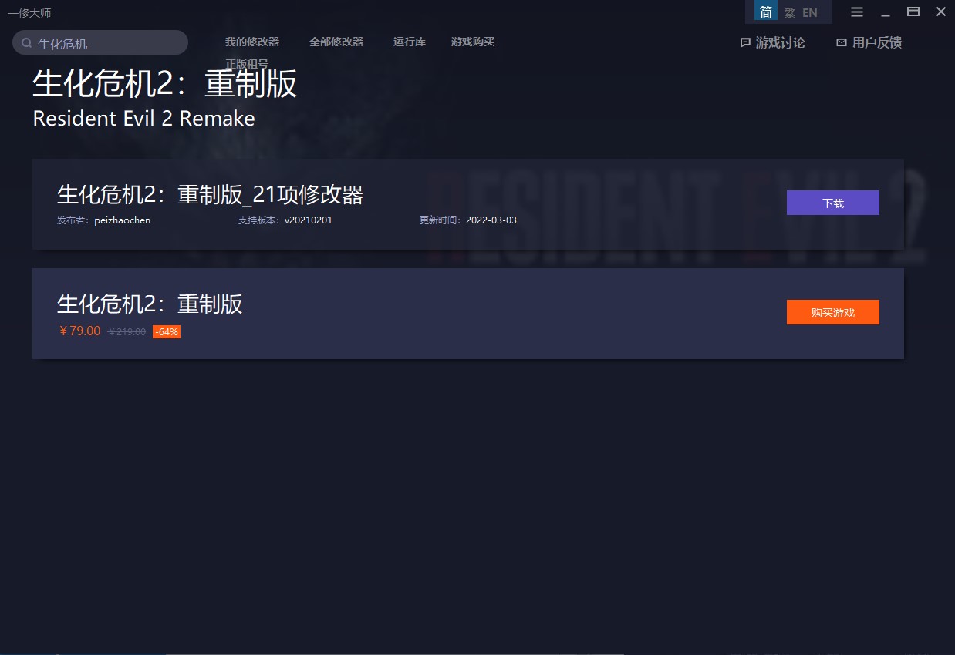The width and height of the screenshot is (955, 655).
Task: Focus the search field containing 生化危机
Action: (x=100, y=43)
